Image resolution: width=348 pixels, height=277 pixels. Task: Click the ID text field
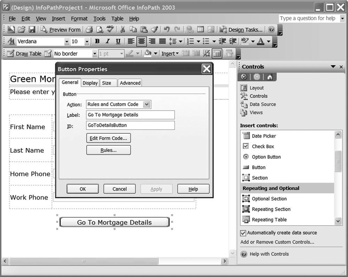click(x=130, y=125)
